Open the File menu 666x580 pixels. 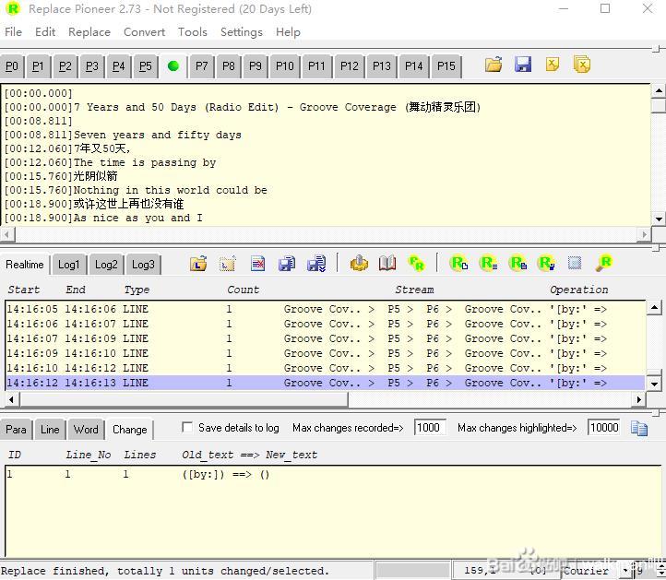(x=13, y=32)
